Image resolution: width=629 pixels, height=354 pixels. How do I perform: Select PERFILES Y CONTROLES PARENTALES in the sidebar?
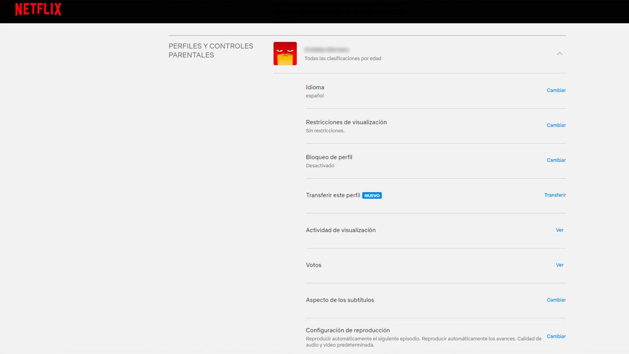[211, 50]
